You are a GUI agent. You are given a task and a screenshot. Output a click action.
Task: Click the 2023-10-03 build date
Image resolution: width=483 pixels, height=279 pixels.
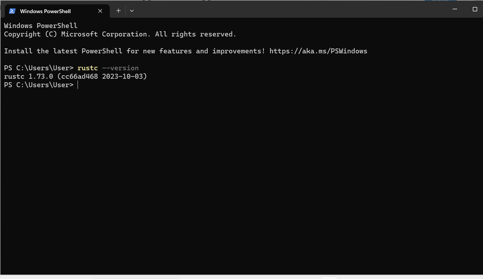tap(123, 77)
